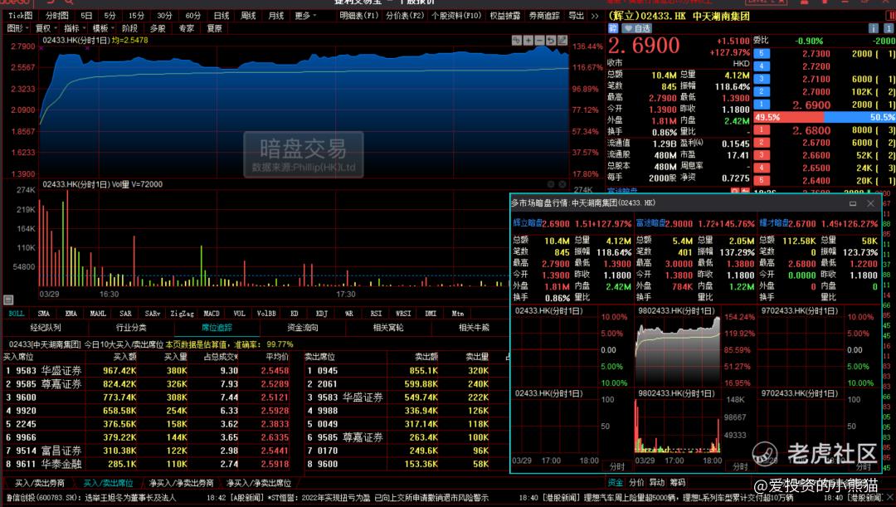896x507 pixels.
Task: Click the blue 碎 icon beside 自选
Action: 612,28
